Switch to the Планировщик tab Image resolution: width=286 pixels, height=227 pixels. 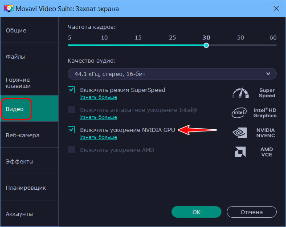pyautogui.click(x=29, y=187)
